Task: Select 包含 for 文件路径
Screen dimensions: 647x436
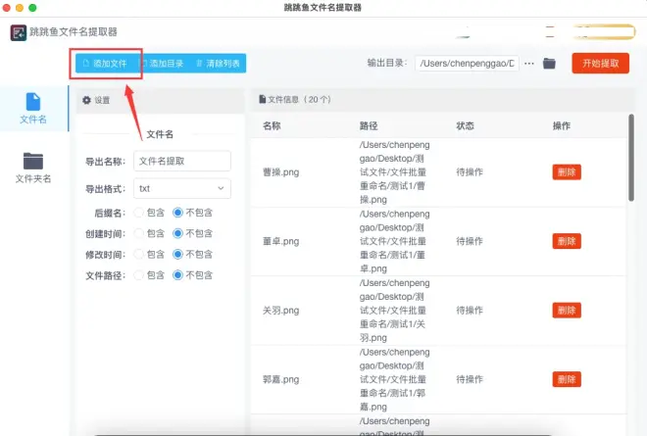Action: click(139, 275)
